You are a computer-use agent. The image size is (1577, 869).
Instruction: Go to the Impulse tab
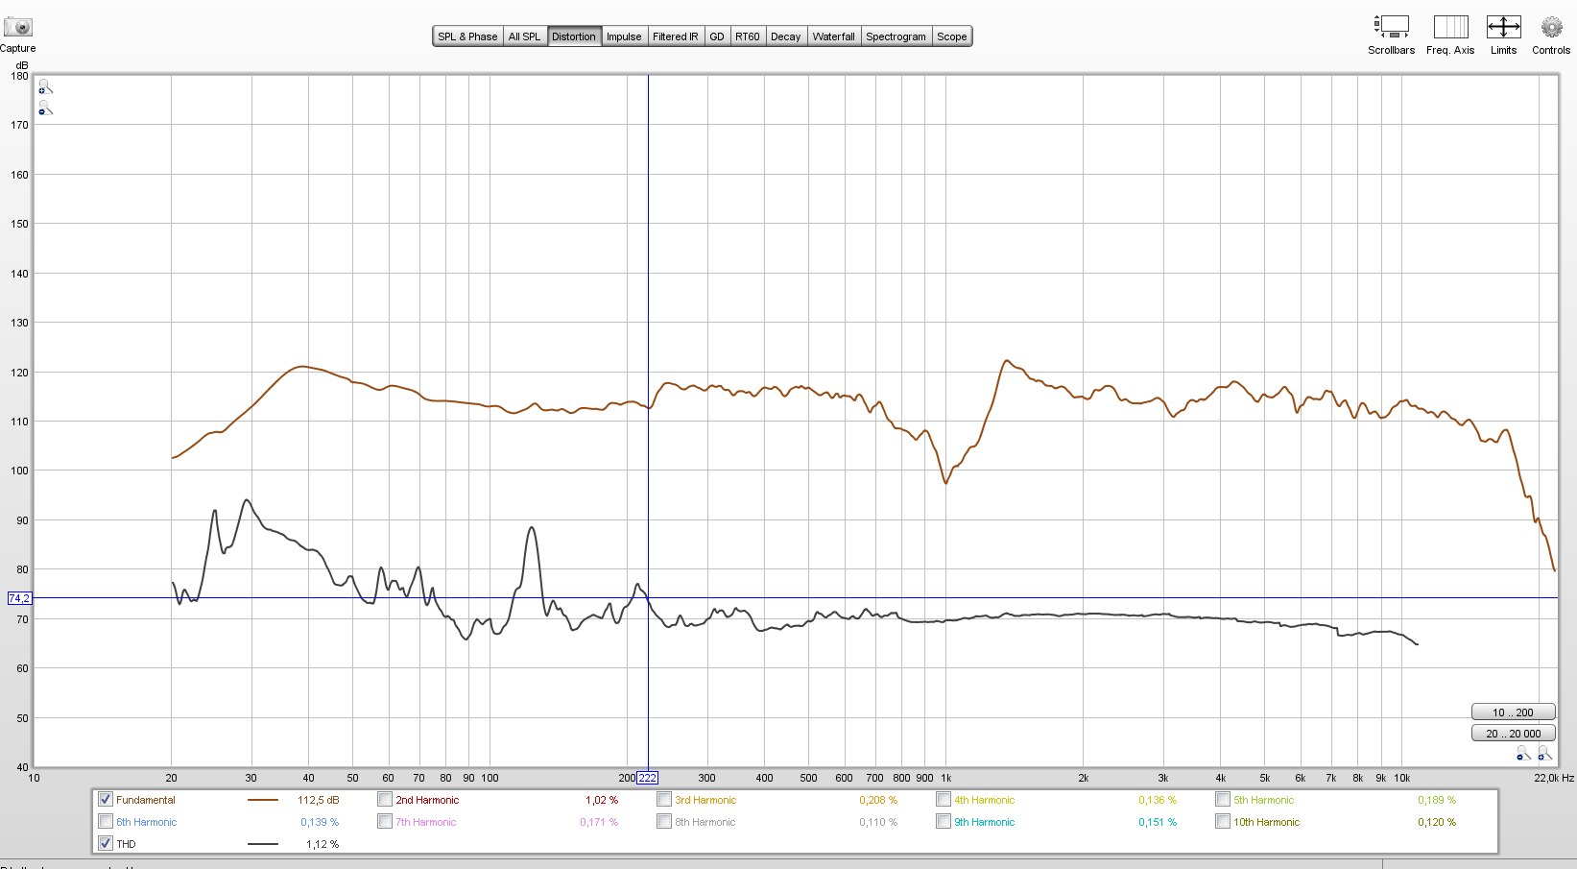(624, 36)
